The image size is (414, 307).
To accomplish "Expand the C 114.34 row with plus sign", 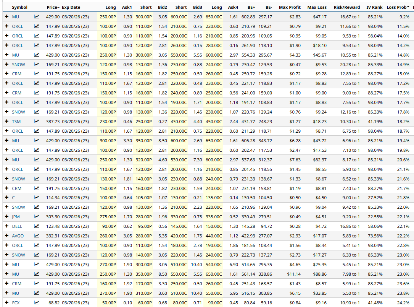I will [x=6, y=197].
